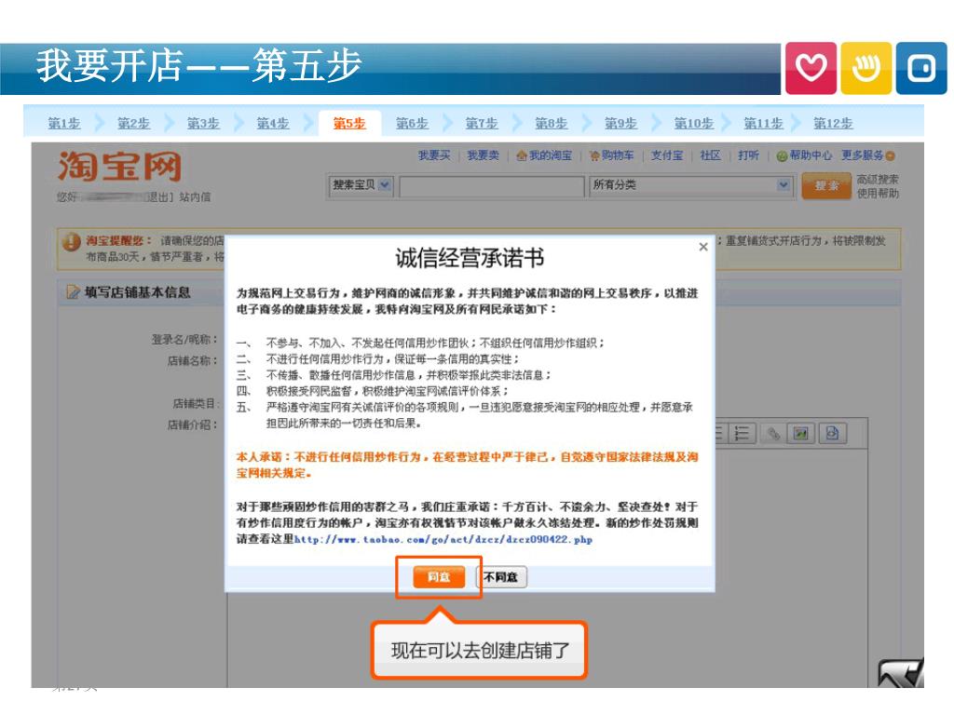Click the 淘宝网 logo
This screenshot has width=954, height=715.
[119, 166]
